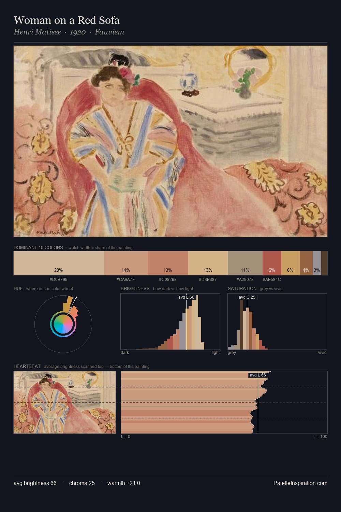This screenshot has width=341, height=512.
Task: Click 'avg brightness 66' in the footer
Action: coord(35,483)
